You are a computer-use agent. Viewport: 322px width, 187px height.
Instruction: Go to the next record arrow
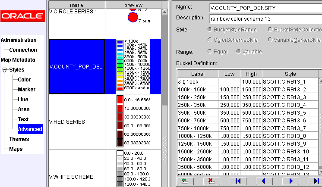[290, 181]
